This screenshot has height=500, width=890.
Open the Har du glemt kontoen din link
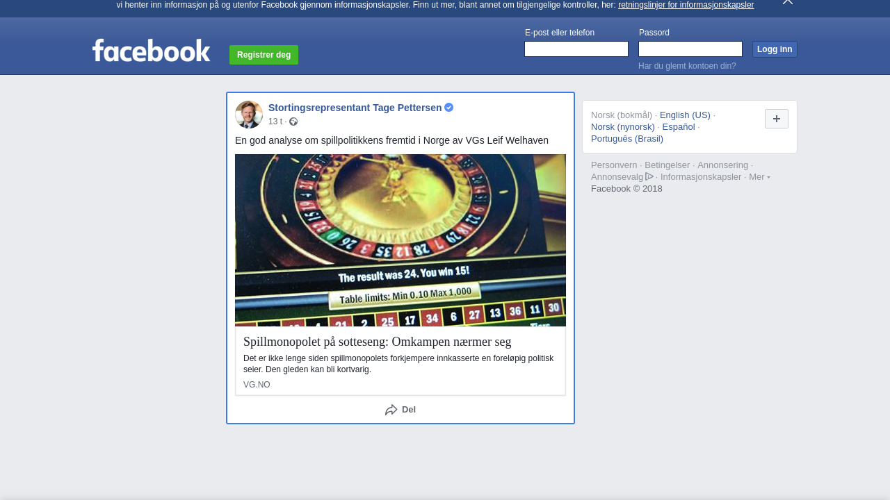click(687, 66)
